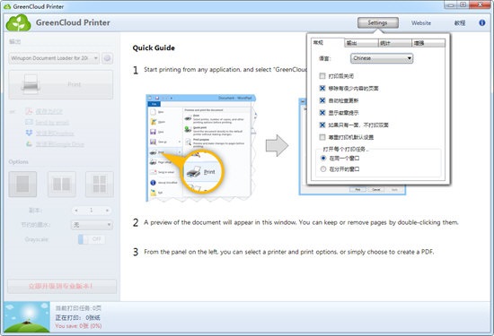This screenshot has width=494, height=336.
Task: Open printer properties round button beside printer list
Action: tap(107, 58)
